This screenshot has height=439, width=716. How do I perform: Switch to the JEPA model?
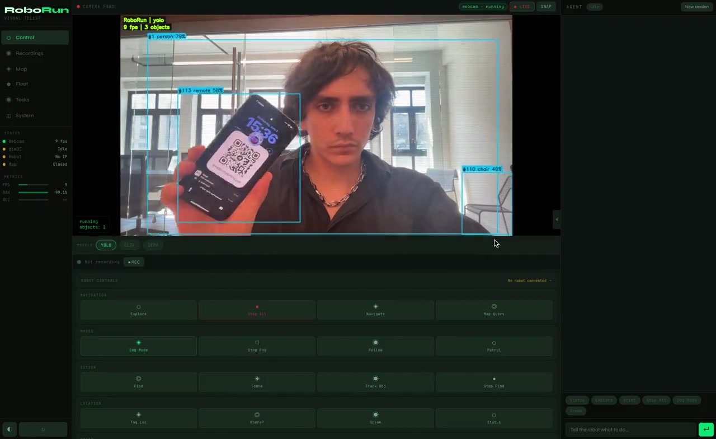pyautogui.click(x=153, y=245)
